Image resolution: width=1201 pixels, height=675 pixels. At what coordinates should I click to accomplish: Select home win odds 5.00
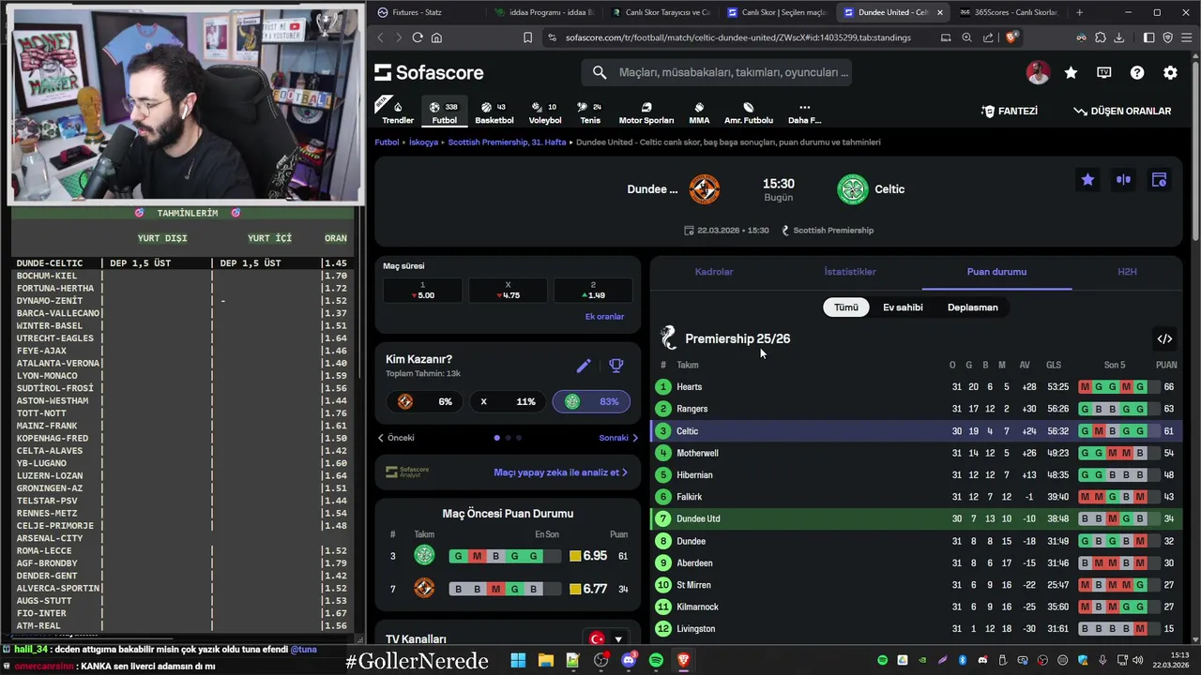coord(422,290)
